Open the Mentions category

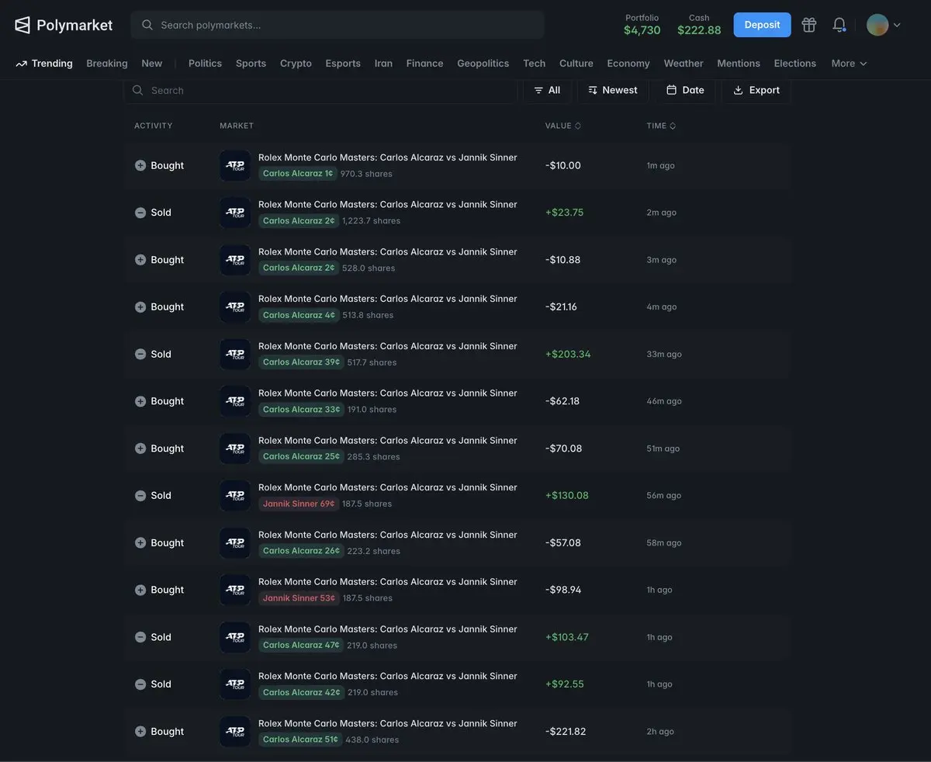[739, 64]
